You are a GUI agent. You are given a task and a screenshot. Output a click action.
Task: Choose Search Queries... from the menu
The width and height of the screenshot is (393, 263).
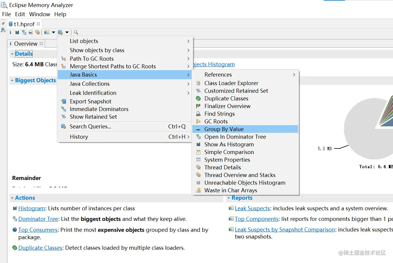(125, 127)
